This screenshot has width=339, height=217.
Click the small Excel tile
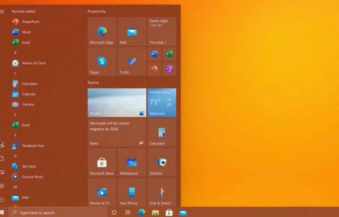169,54
